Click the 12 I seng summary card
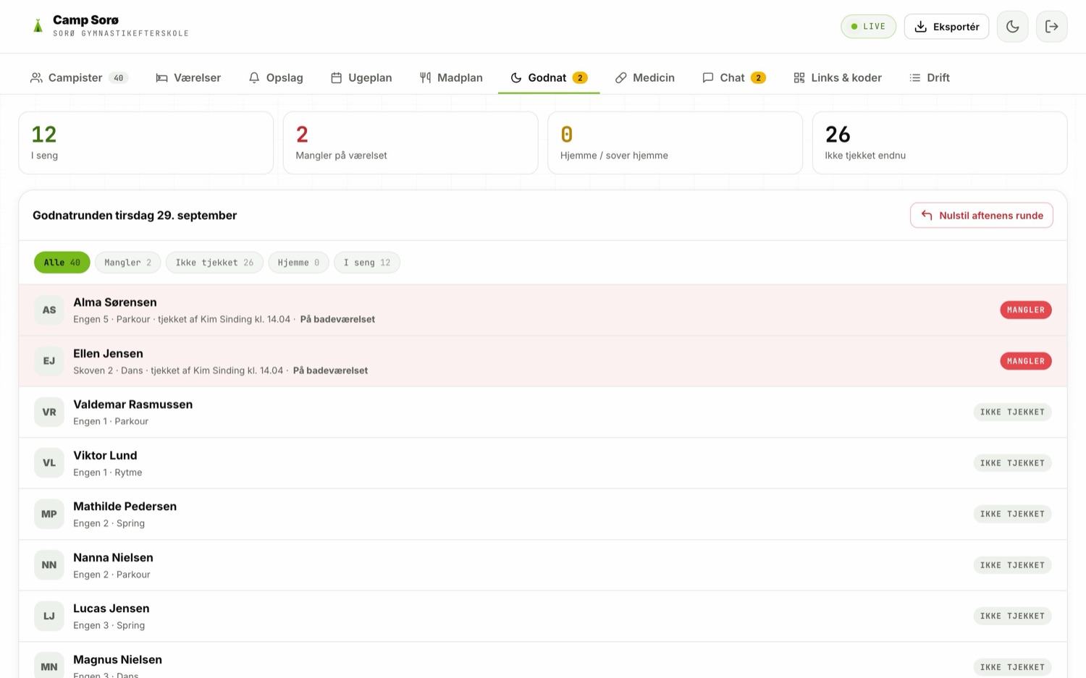 (146, 143)
